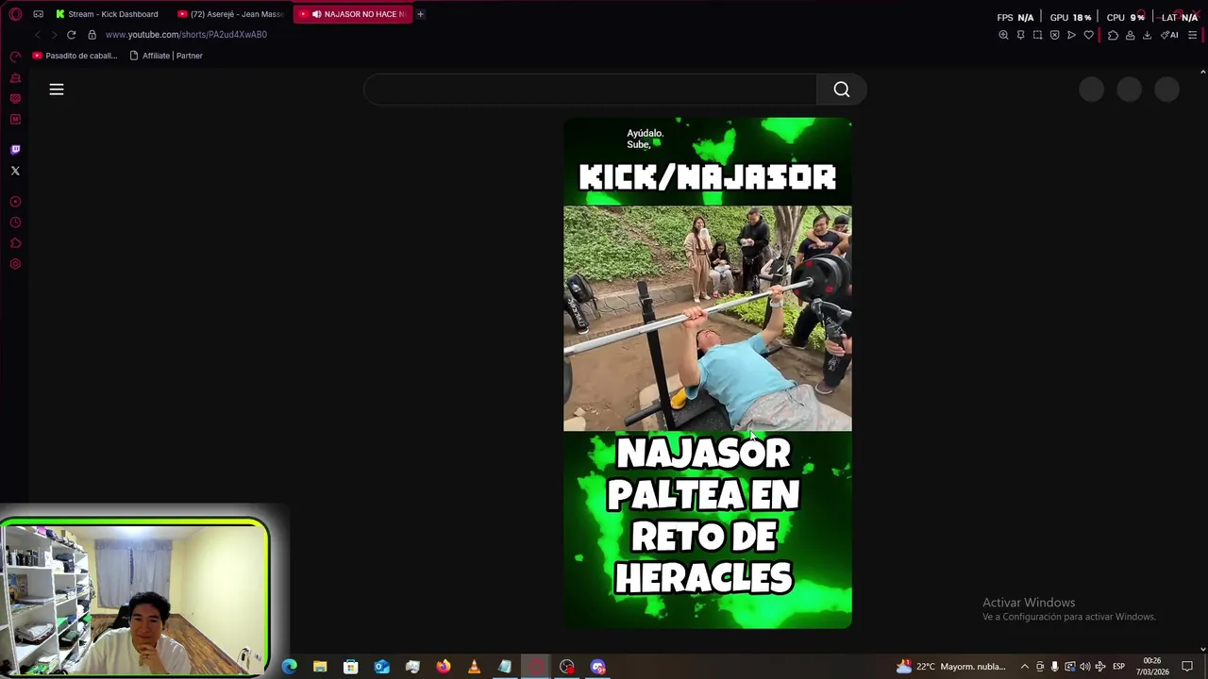Open Outlook from taskbar

pyautogui.click(x=381, y=667)
